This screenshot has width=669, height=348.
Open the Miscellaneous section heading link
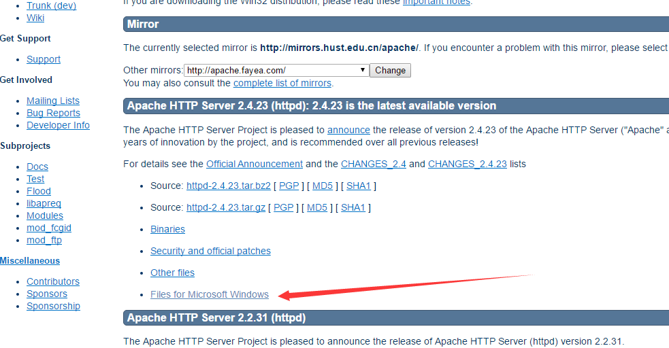pyautogui.click(x=30, y=260)
